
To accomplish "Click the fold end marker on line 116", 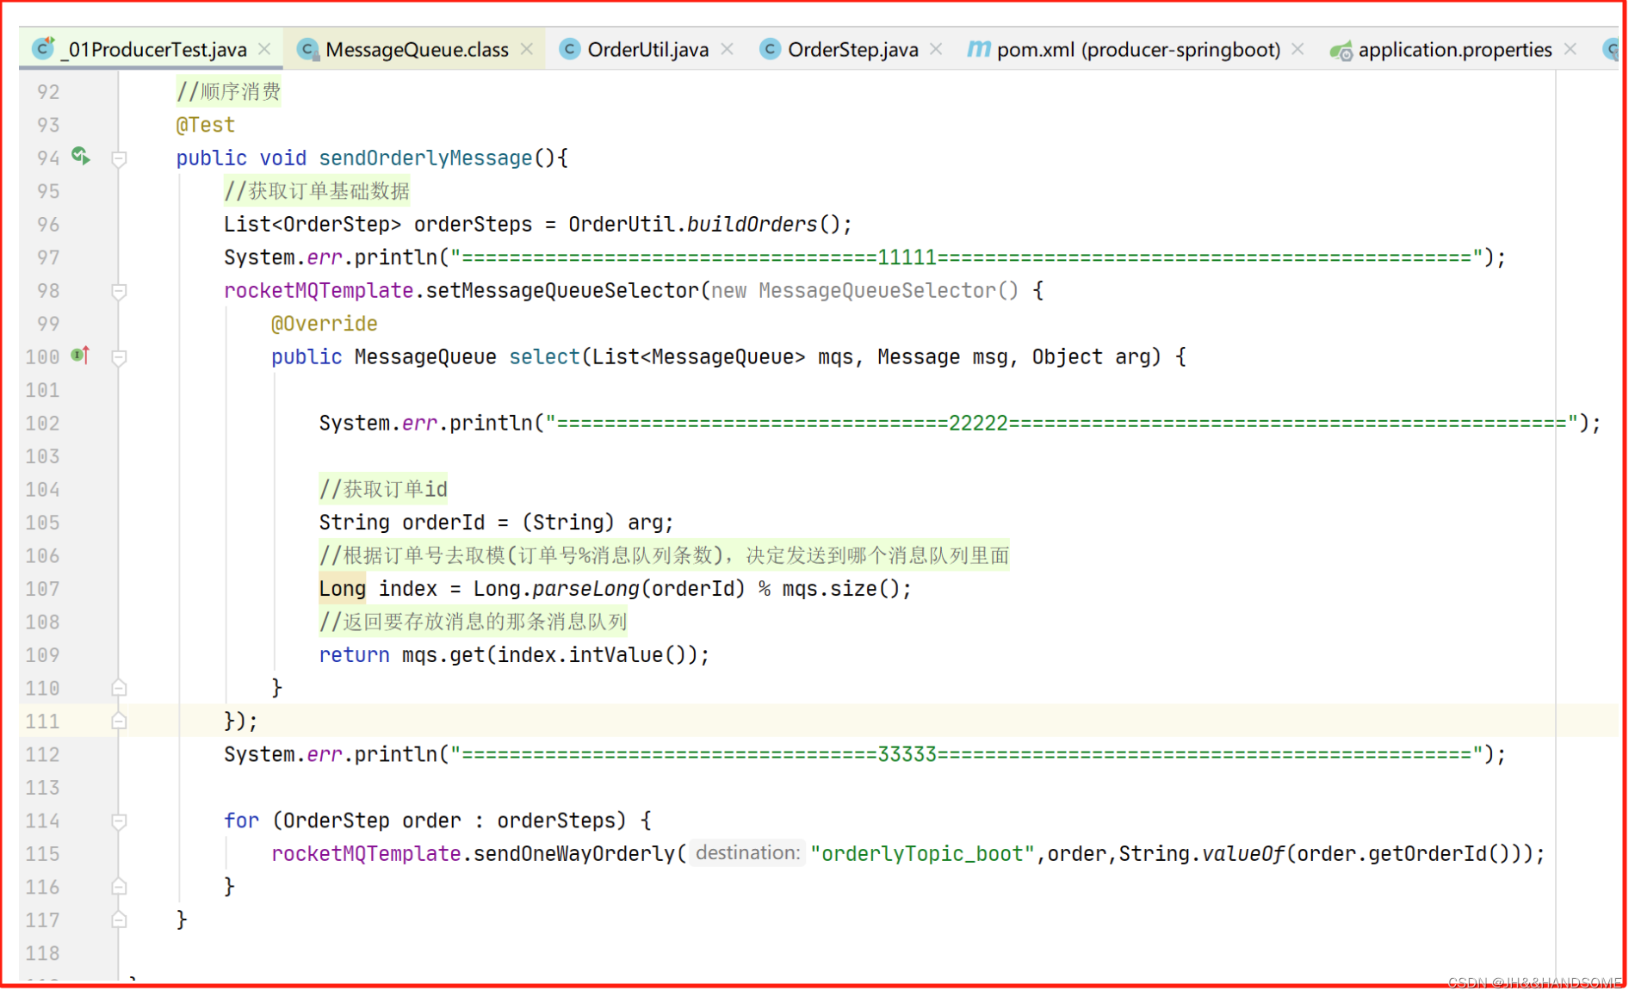I will coord(120,887).
